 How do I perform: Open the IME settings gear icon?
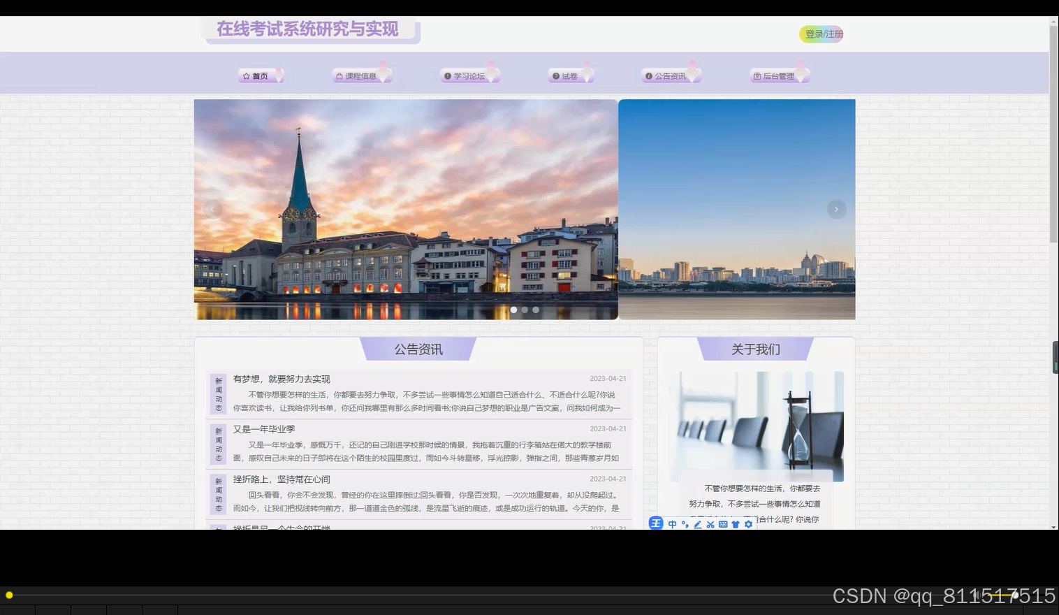click(748, 524)
